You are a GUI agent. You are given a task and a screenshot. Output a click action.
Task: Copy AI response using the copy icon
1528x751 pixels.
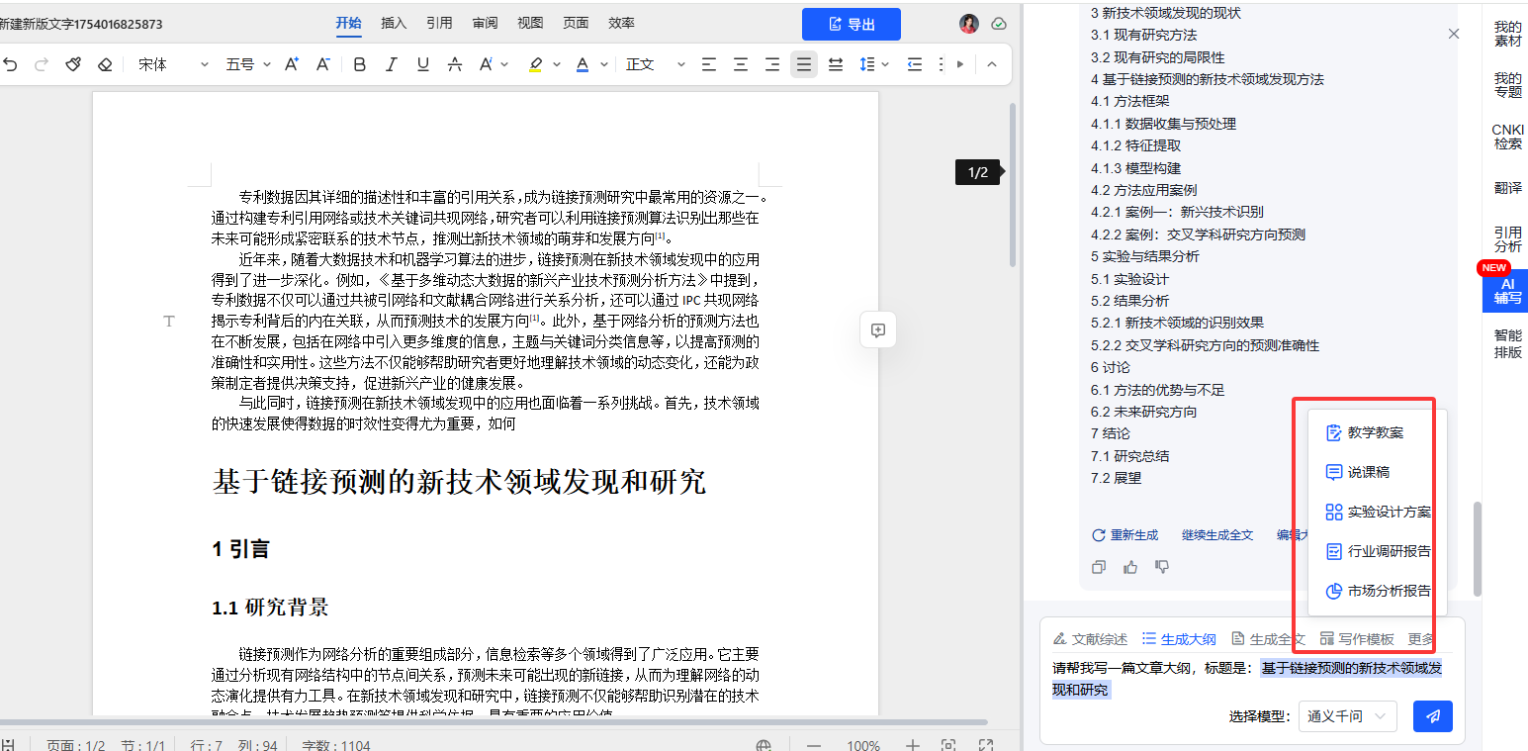pos(1098,567)
